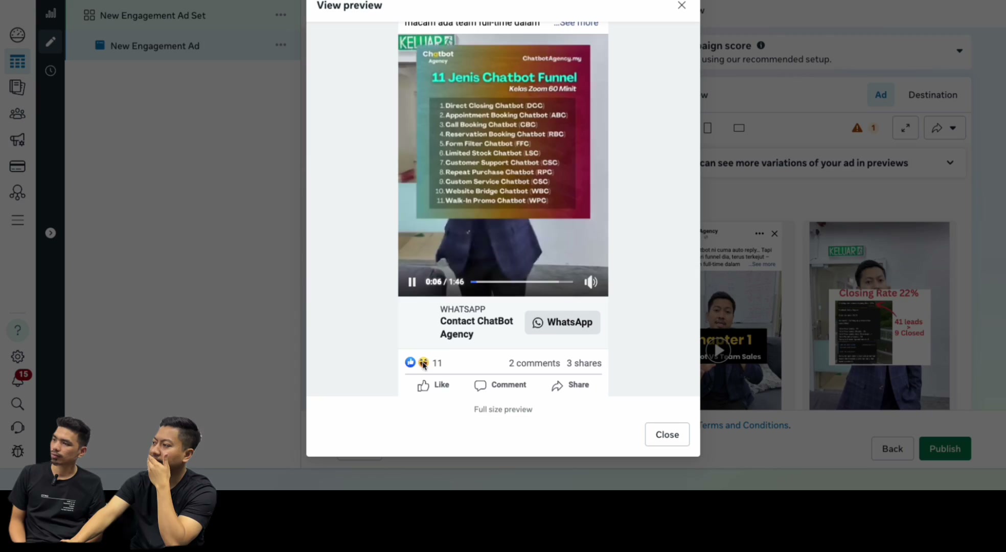Mute the video with the speaker icon
The image size is (1006, 552).
590,282
